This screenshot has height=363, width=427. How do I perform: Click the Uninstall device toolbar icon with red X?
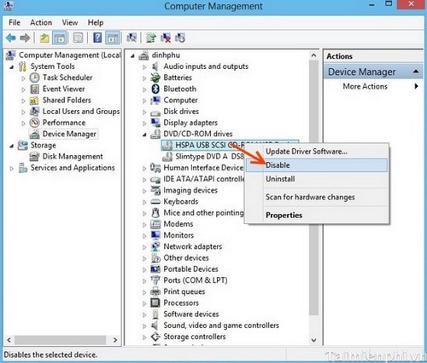pos(166,37)
